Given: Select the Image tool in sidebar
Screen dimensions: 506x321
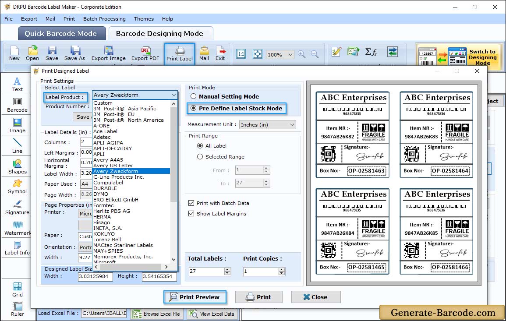Looking at the screenshot, I should click(x=17, y=126).
